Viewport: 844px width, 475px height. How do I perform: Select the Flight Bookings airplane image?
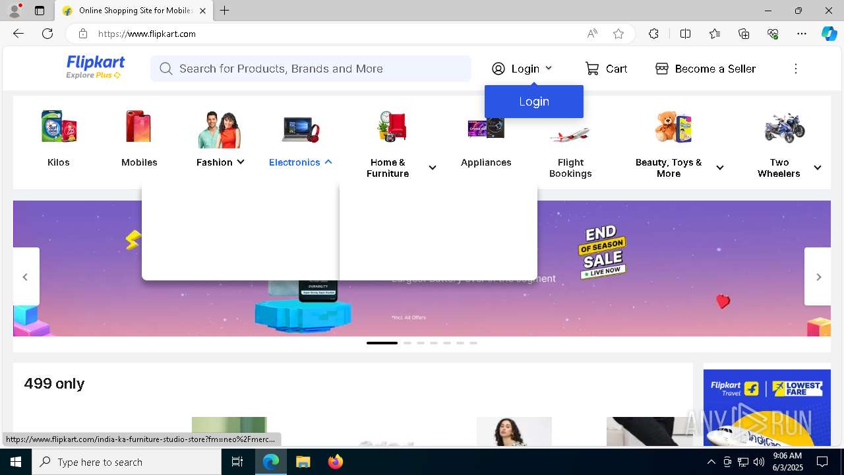tap(570, 134)
